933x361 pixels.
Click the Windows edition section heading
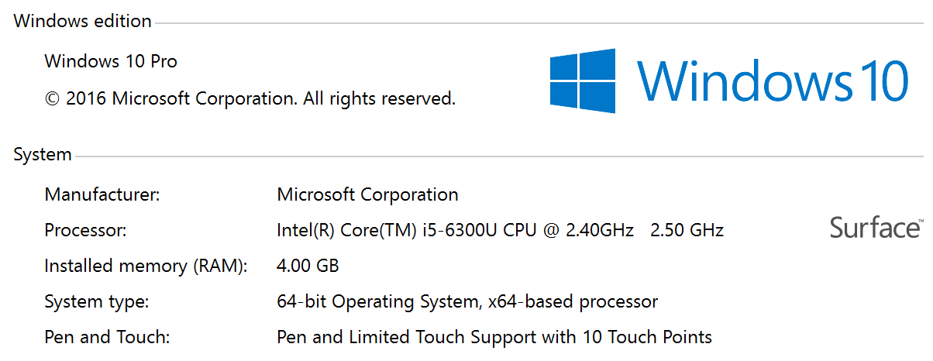(x=83, y=22)
